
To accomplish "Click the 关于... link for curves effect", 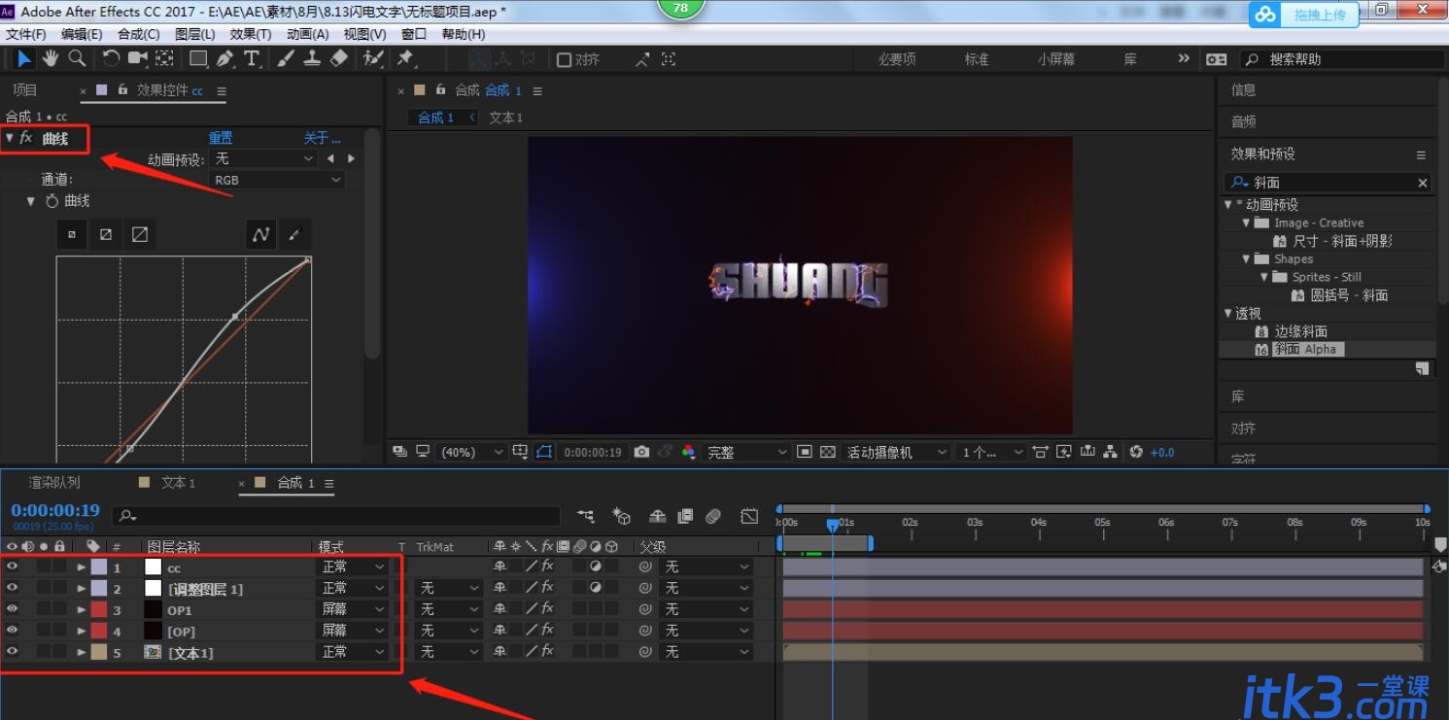I will pos(323,138).
